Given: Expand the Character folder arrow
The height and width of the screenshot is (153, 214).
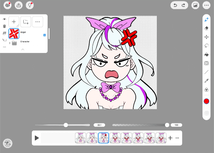Looking at the screenshot, I should click(x=10, y=43).
